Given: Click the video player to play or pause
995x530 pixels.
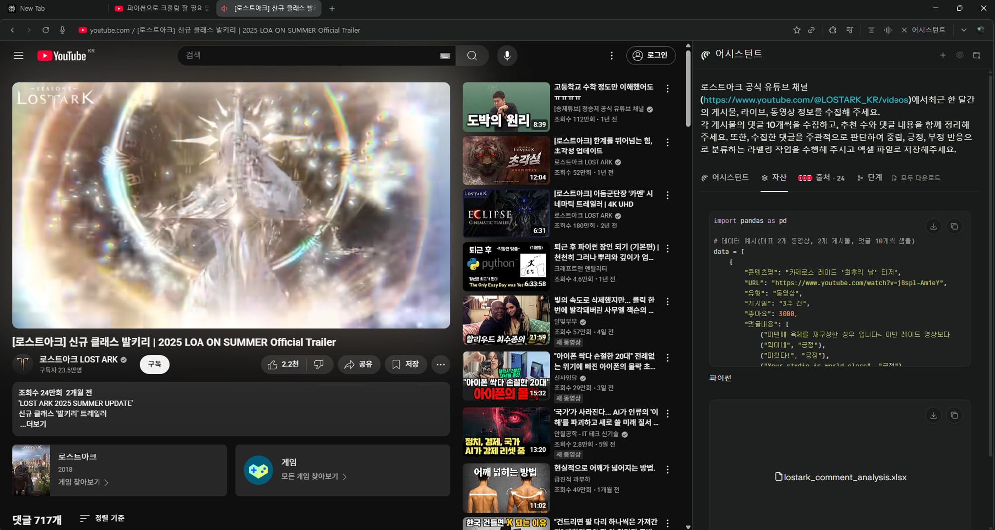Looking at the screenshot, I should [x=231, y=205].
